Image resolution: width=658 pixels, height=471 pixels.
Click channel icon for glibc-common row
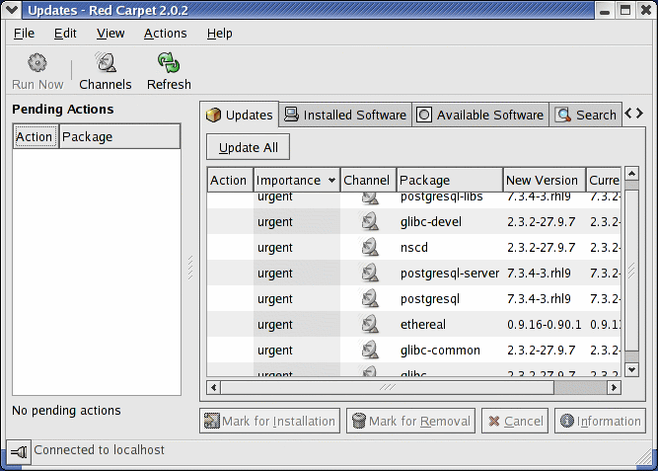coord(370,350)
